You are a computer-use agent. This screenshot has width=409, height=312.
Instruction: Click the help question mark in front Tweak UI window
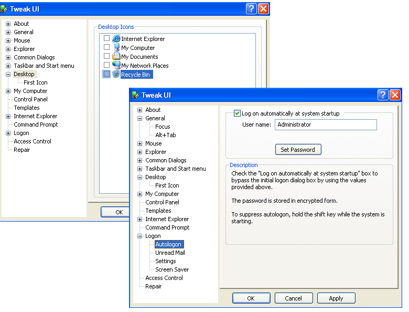pyautogui.click(x=383, y=95)
